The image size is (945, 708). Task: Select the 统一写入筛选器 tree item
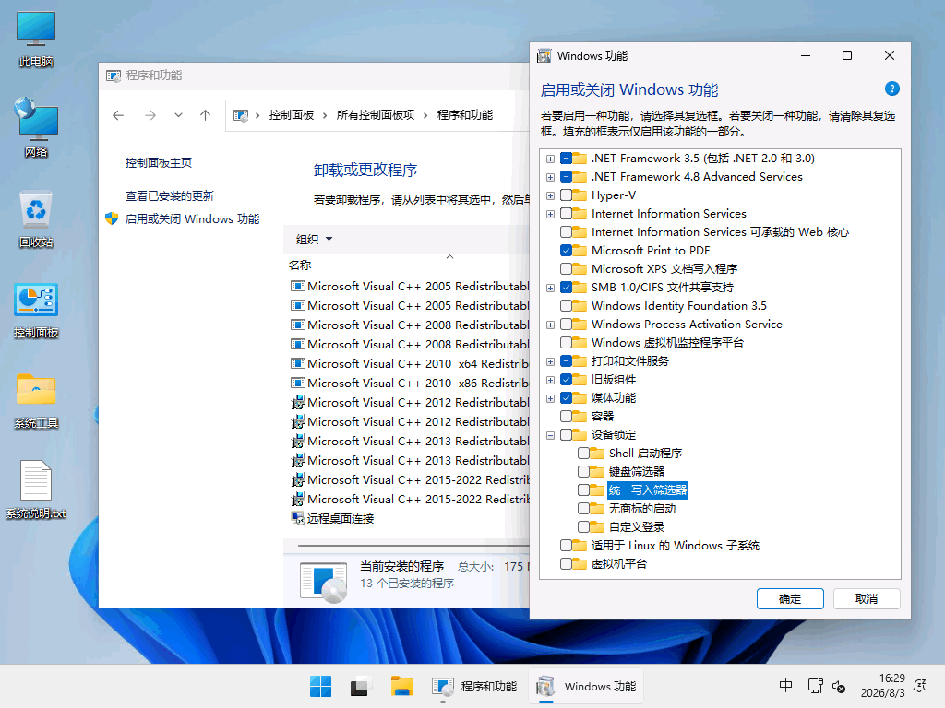647,490
